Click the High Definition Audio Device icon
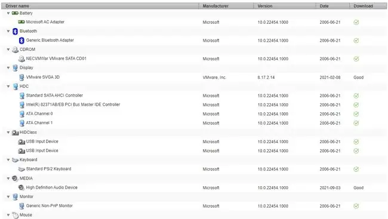Image resolution: width=388 pixels, height=219 pixels. click(21, 187)
